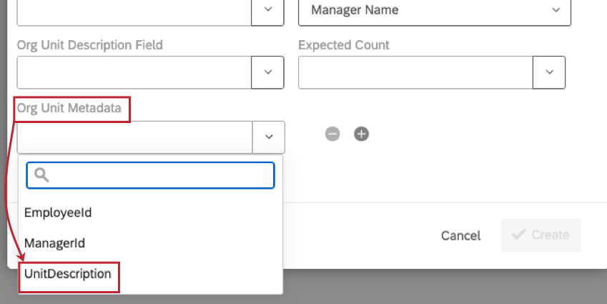607x304 pixels.
Task: Pick the UnitDescription option
Action: click(68, 274)
